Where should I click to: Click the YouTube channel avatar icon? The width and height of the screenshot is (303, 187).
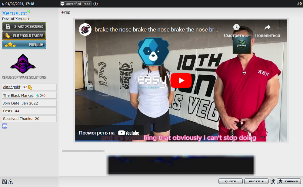85,30
